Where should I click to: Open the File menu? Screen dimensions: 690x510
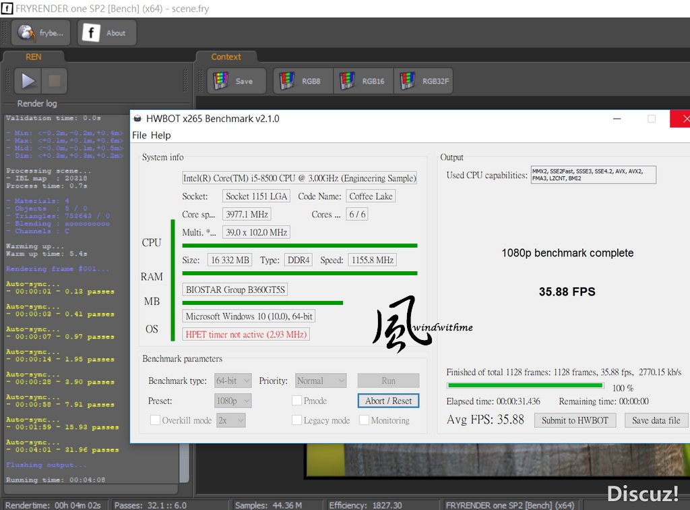[x=139, y=135]
